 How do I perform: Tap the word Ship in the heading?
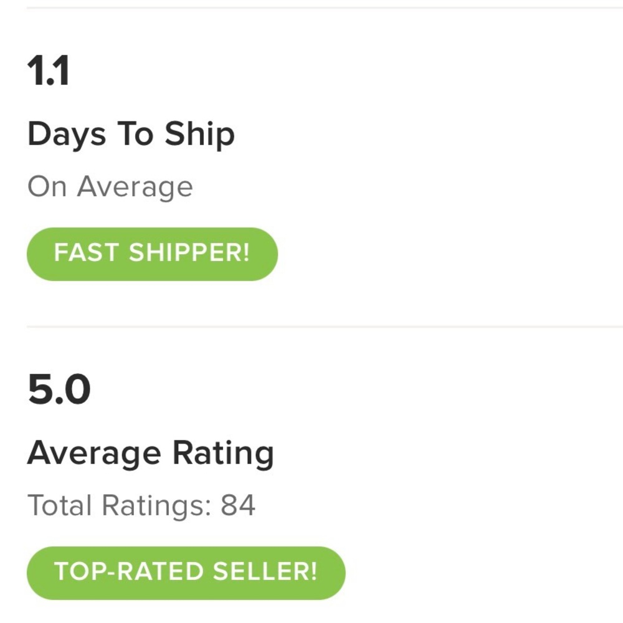[x=199, y=135]
